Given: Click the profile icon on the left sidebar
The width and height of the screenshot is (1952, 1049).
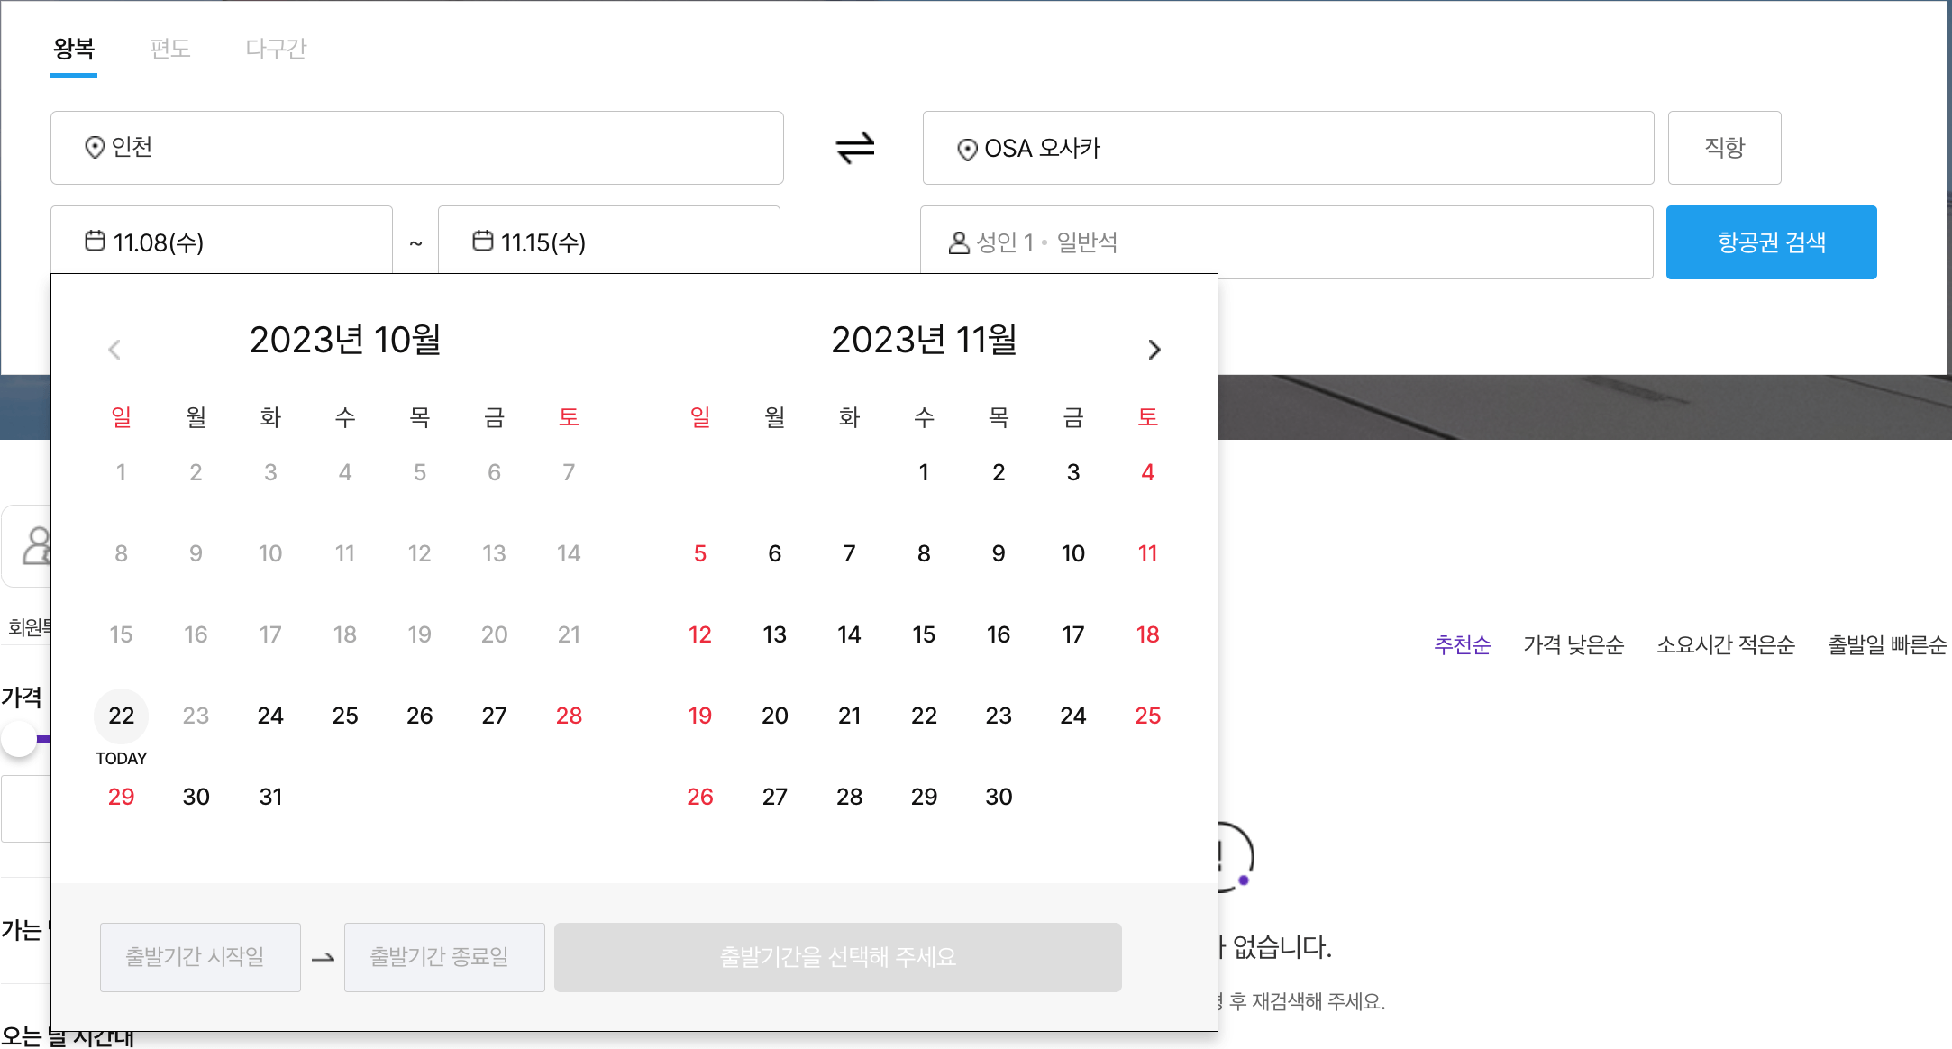Looking at the screenshot, I should pyautogui.click(x=37, y=545).
